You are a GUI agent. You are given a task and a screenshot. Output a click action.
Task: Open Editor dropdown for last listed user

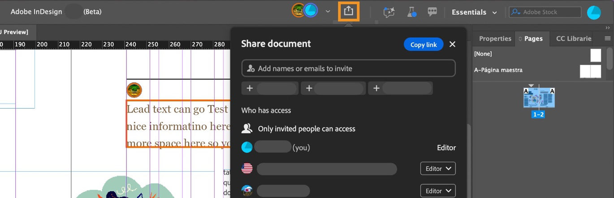point(438,191)
